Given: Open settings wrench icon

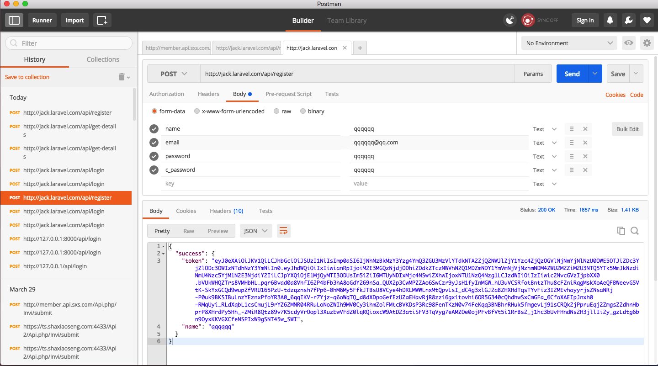Looking at the screenshot, I should click(x=628, y=20).
